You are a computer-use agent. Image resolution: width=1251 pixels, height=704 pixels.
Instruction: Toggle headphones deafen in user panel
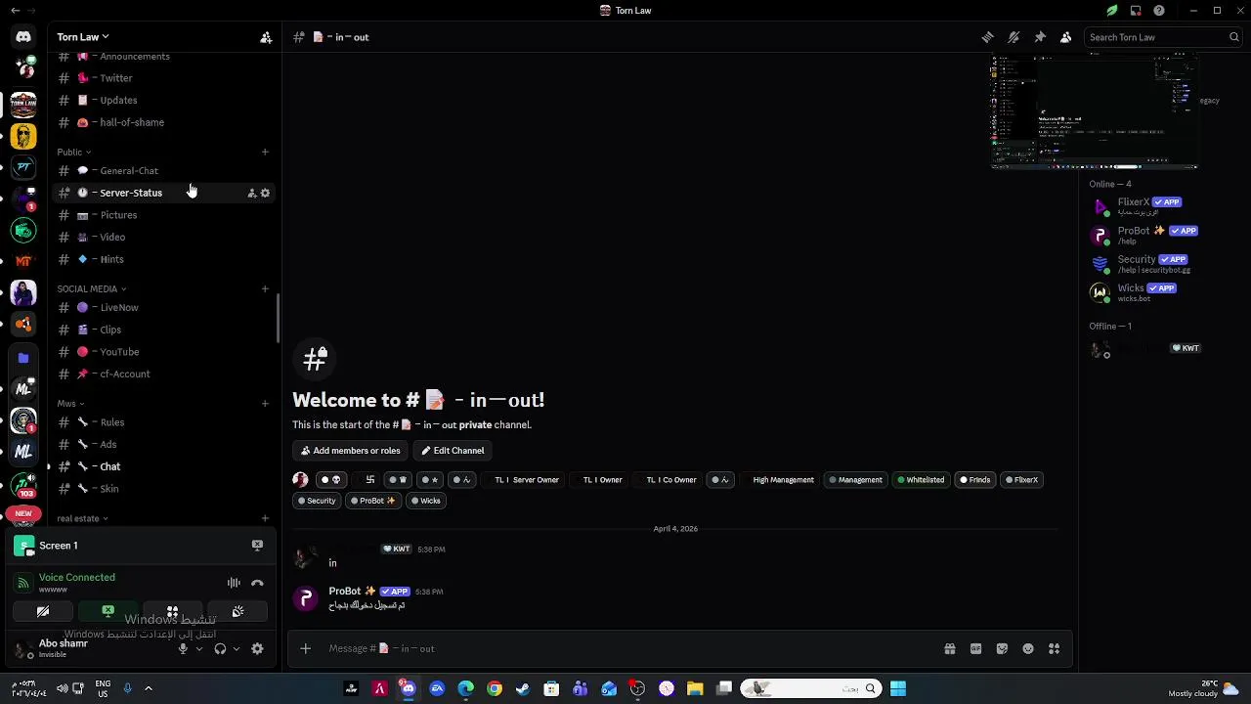pos(220,649)
